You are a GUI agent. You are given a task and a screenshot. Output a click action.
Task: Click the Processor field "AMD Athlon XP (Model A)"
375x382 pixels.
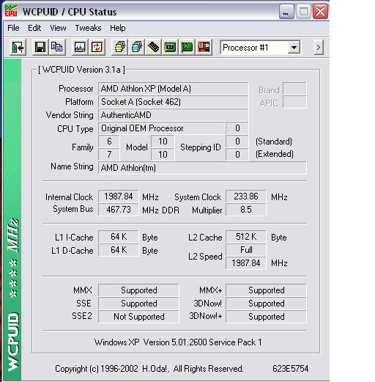[174, 89]
